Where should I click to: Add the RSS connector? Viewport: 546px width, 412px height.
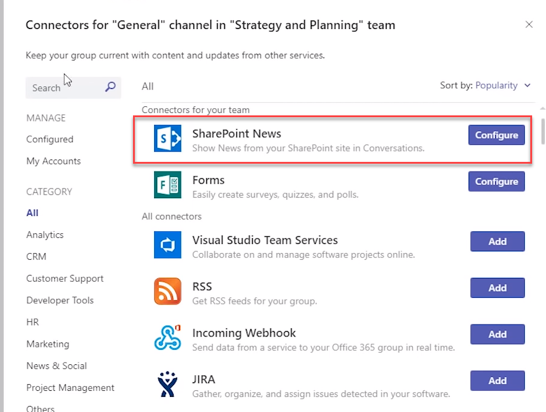point(497,288)
